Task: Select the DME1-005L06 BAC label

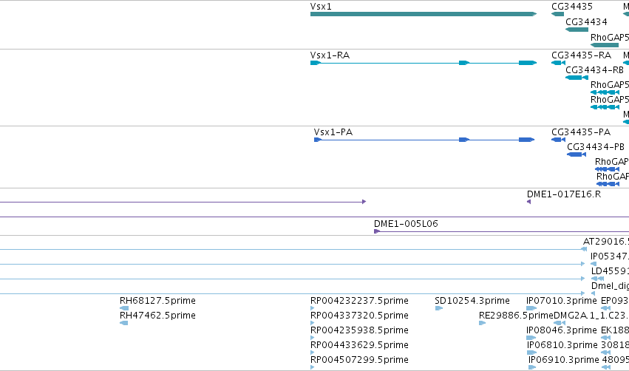Action: click(x=406, y=224)
